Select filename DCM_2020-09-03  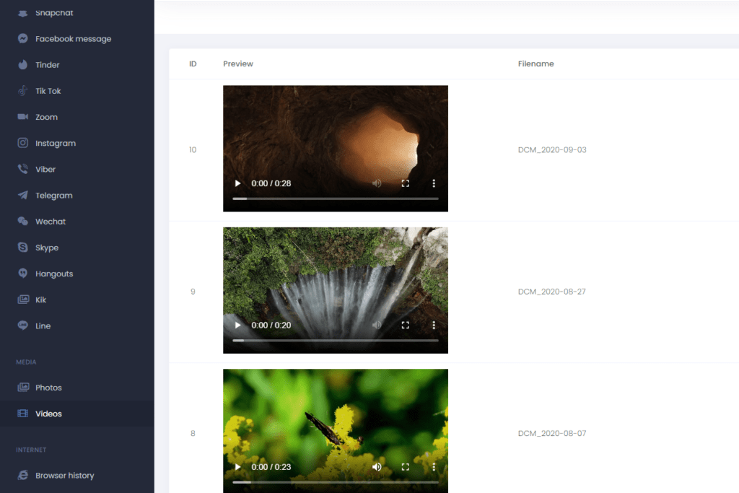tap(552, 150)
